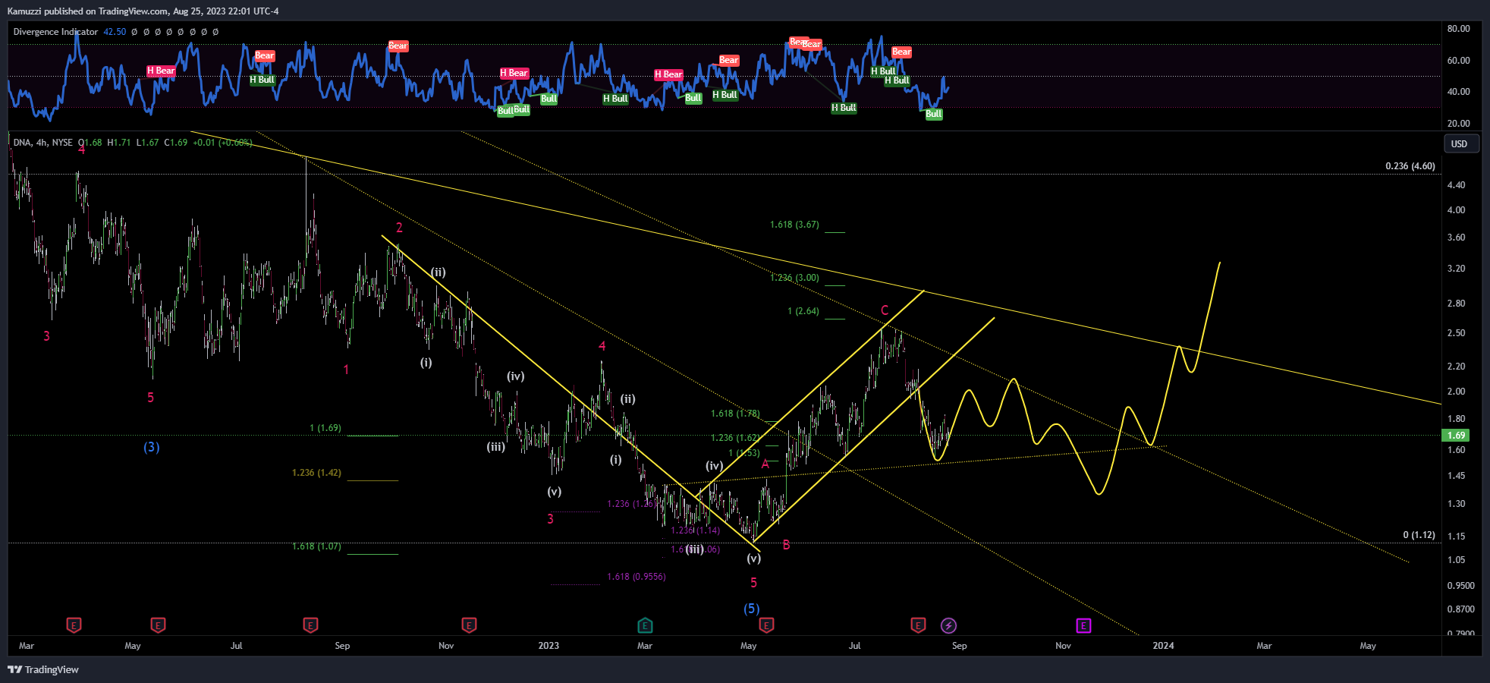Image resolution: width=1490 pixels, height=683 pixels.
Task: Click the 80.00 indicator scale value
Action: tap(1458, 29)
